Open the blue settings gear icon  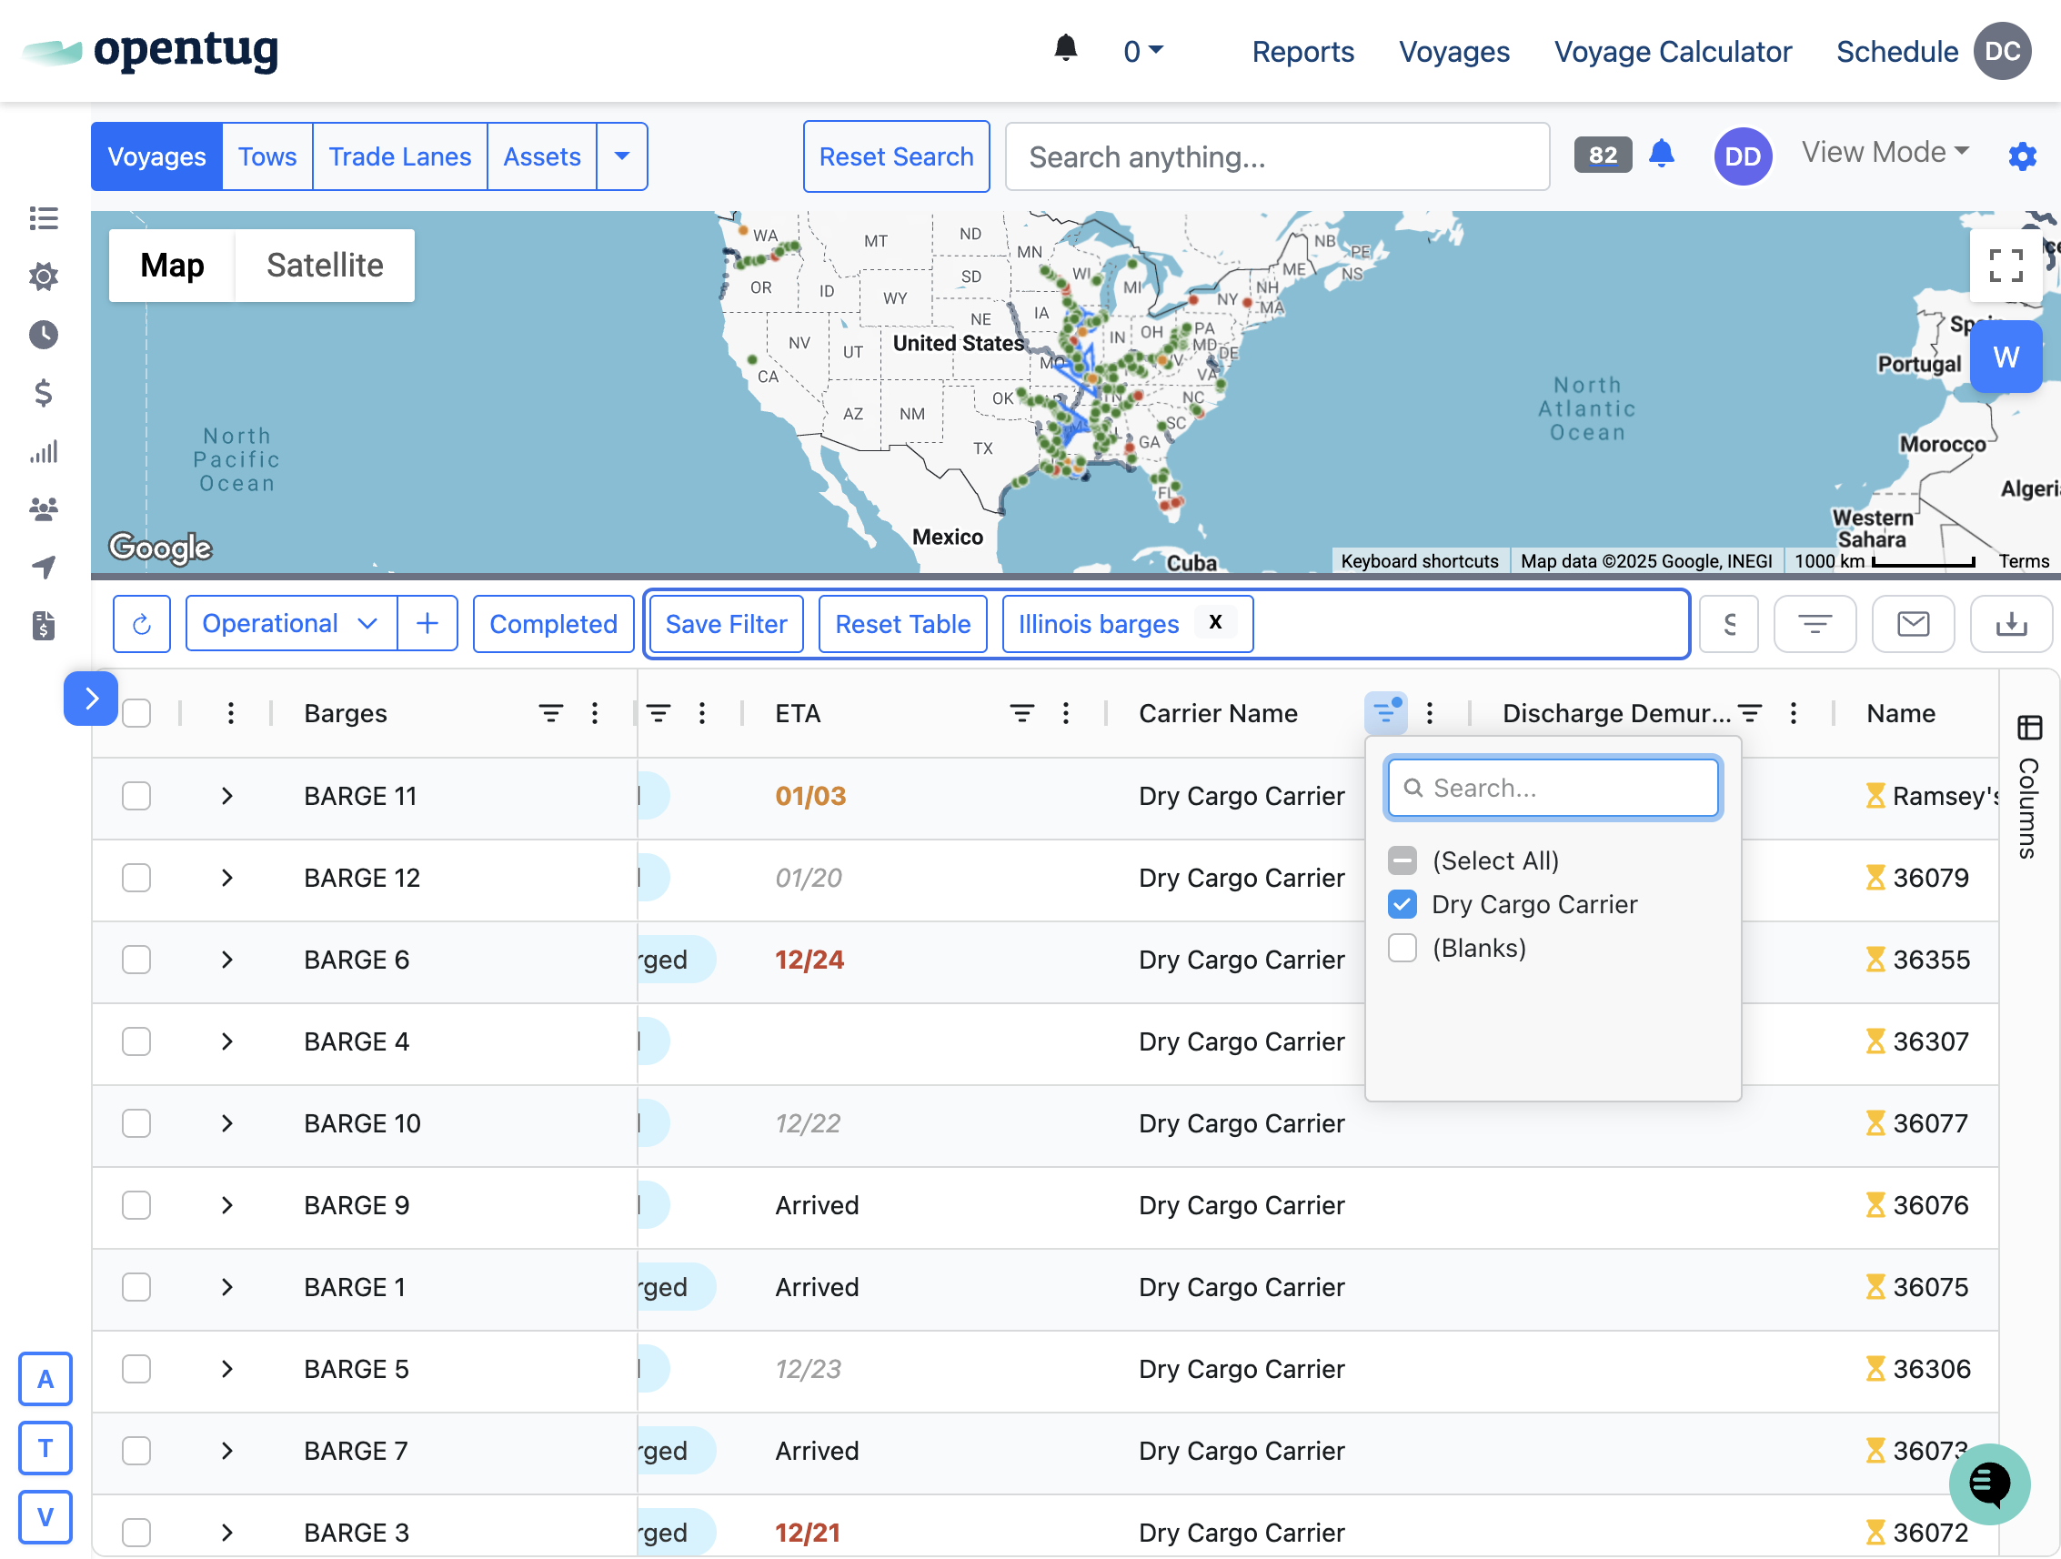point(2021,156)
